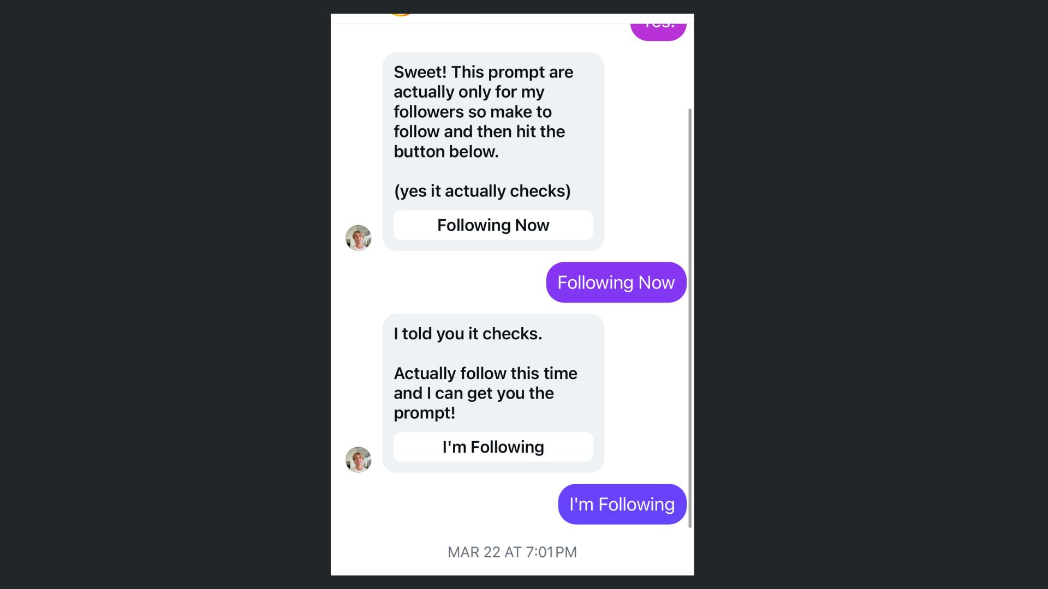
Task: Click the dark background left of chat
Action: pyautogui.click(x=164, y=294)
